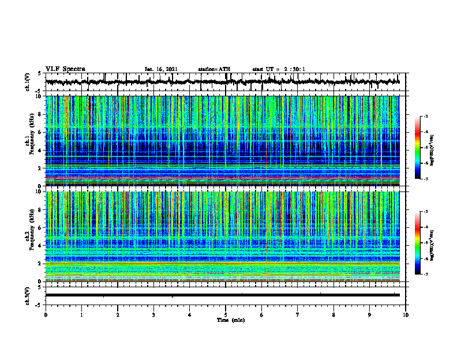Click the ch.3(V) waveform axis label
Screen dimensions: 457x353
point(27,296)
